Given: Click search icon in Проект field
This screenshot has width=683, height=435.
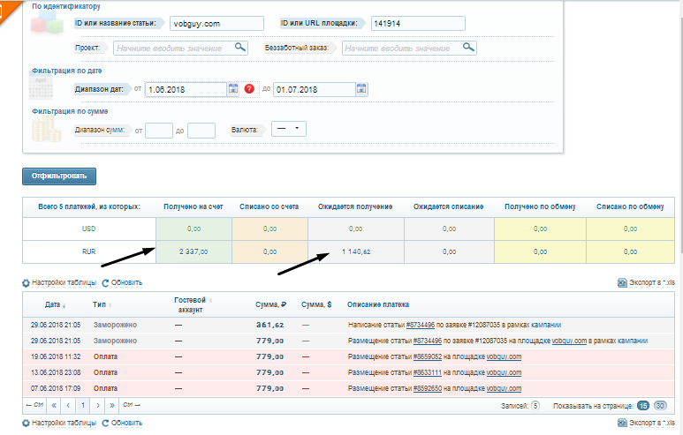Looking at the screenshot, I should 240,47.
